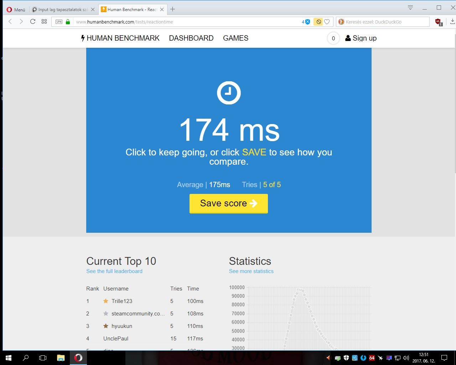
Task: Go forward to next page
Action: [x=21, y=22]
